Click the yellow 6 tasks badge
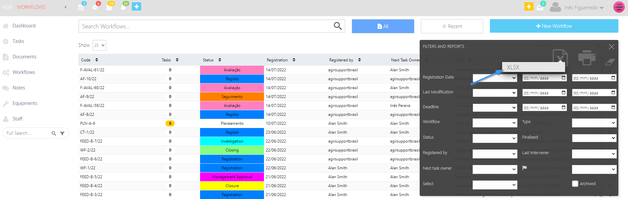This screenshot has width=628, height=199. (x=170, y=123)
